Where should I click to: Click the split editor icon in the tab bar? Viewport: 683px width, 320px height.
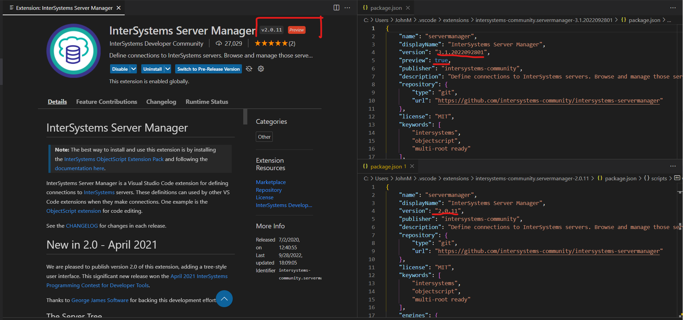pyautogui.click(x=336, y=7)
